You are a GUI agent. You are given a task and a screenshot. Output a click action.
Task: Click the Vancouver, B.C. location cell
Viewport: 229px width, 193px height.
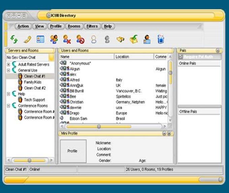pos(129,91)
